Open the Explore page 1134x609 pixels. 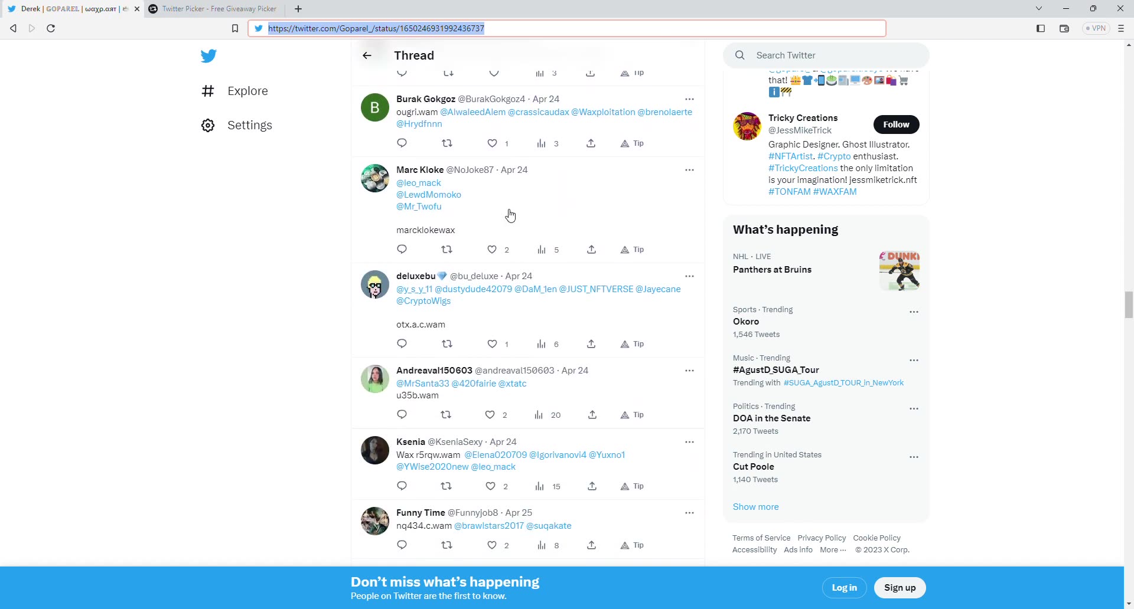click(x=234, y=91)
